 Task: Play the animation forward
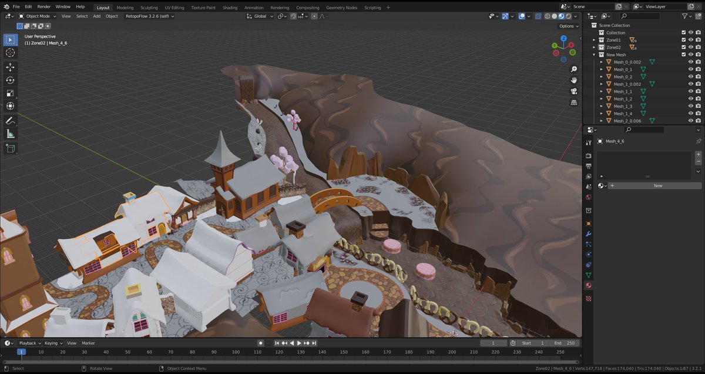(299, 343)
